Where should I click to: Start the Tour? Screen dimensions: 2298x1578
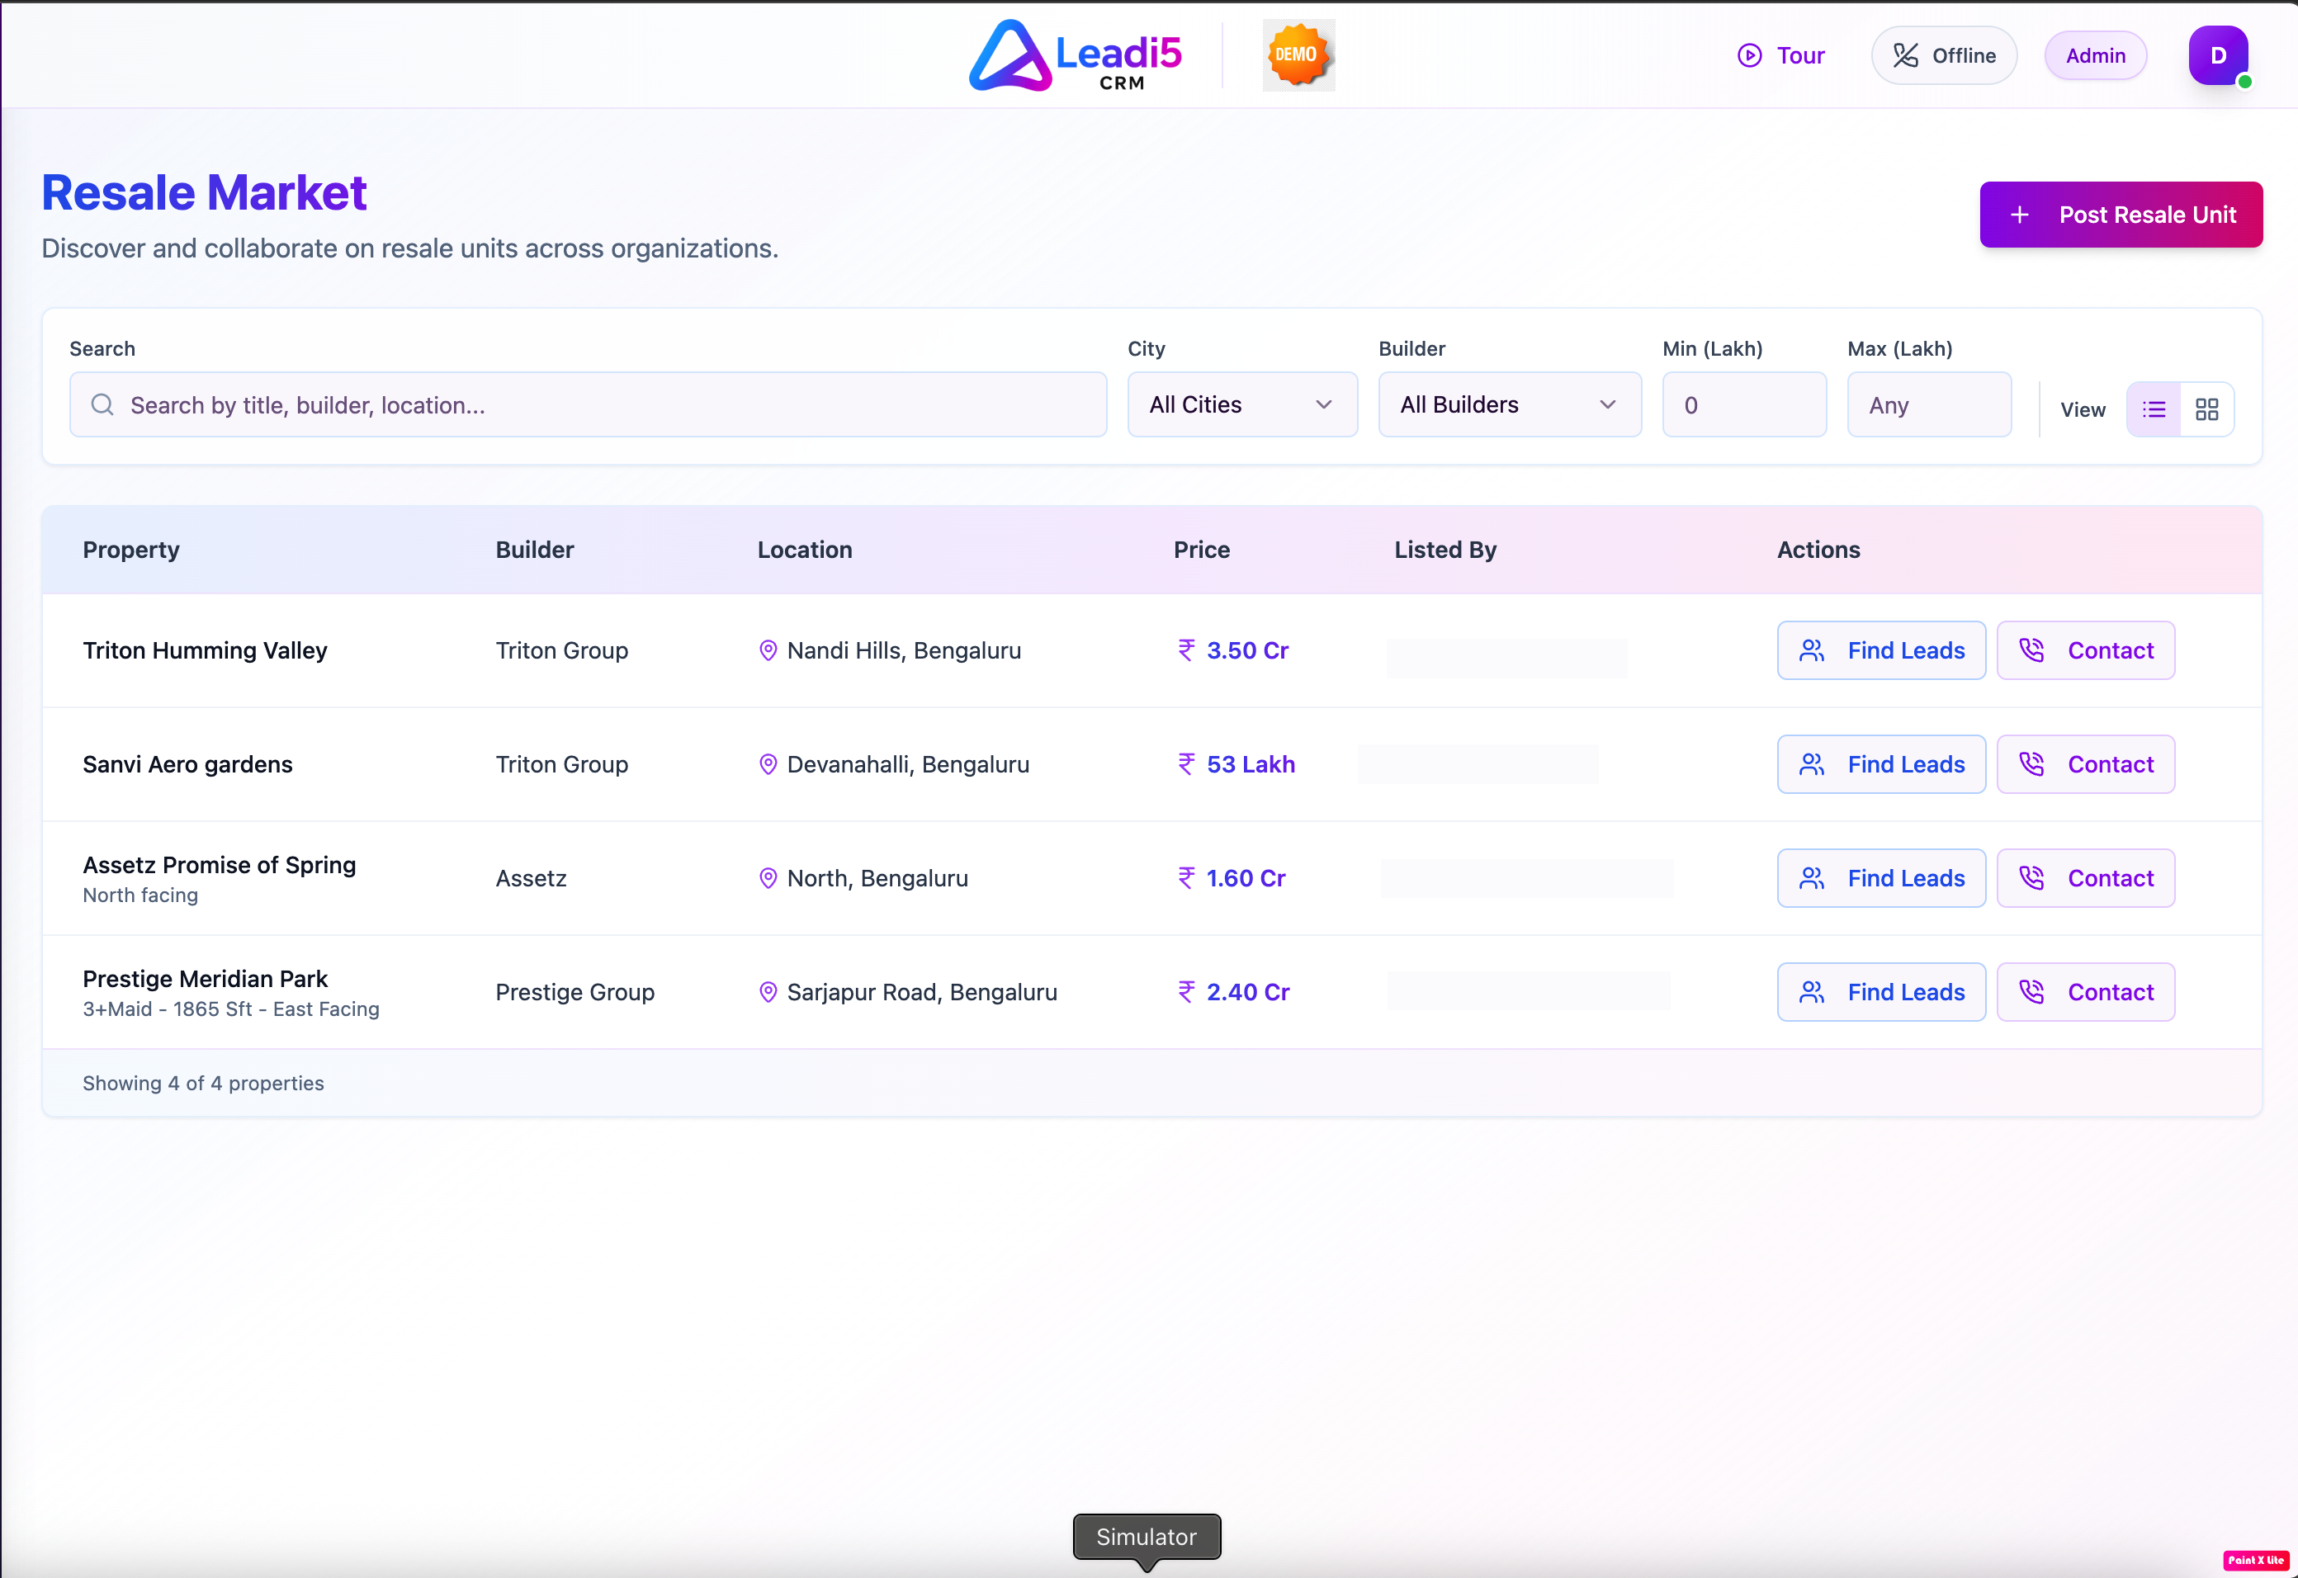coord(1780,55)
